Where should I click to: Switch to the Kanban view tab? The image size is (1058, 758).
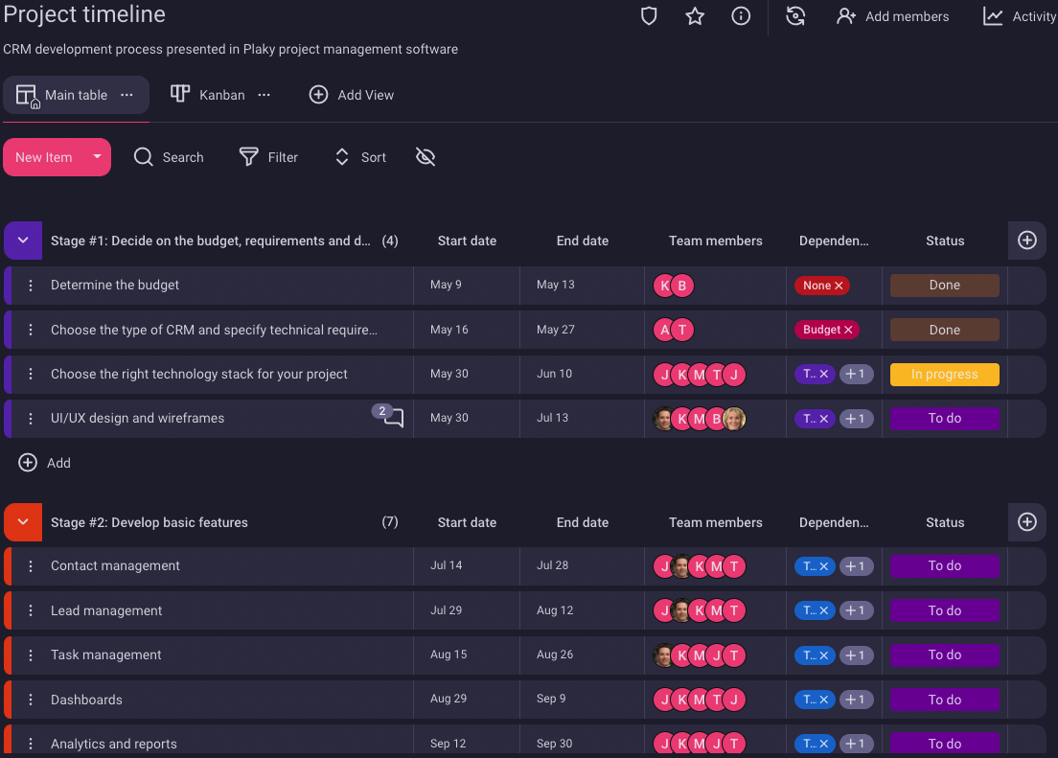coord(208,95)
